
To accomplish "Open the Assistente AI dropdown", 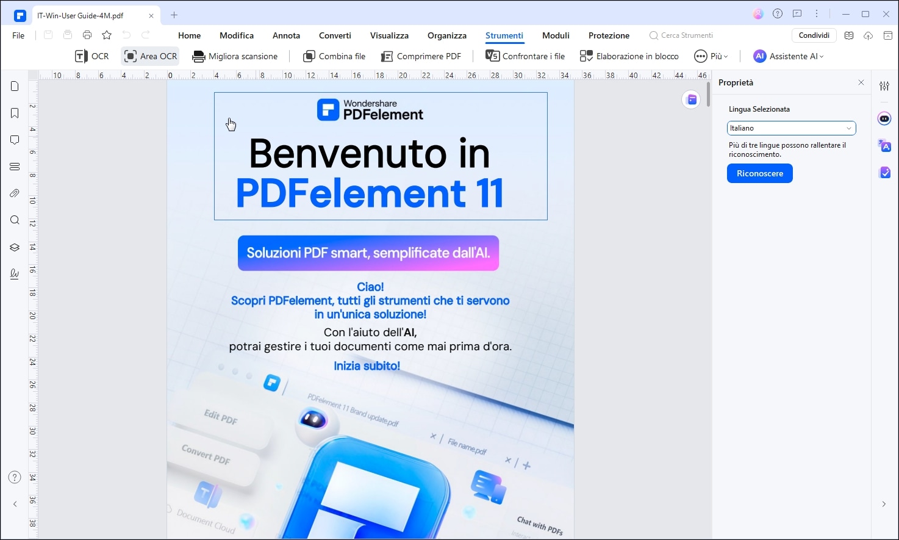I will pyautogui.click(x=789, y=56).
